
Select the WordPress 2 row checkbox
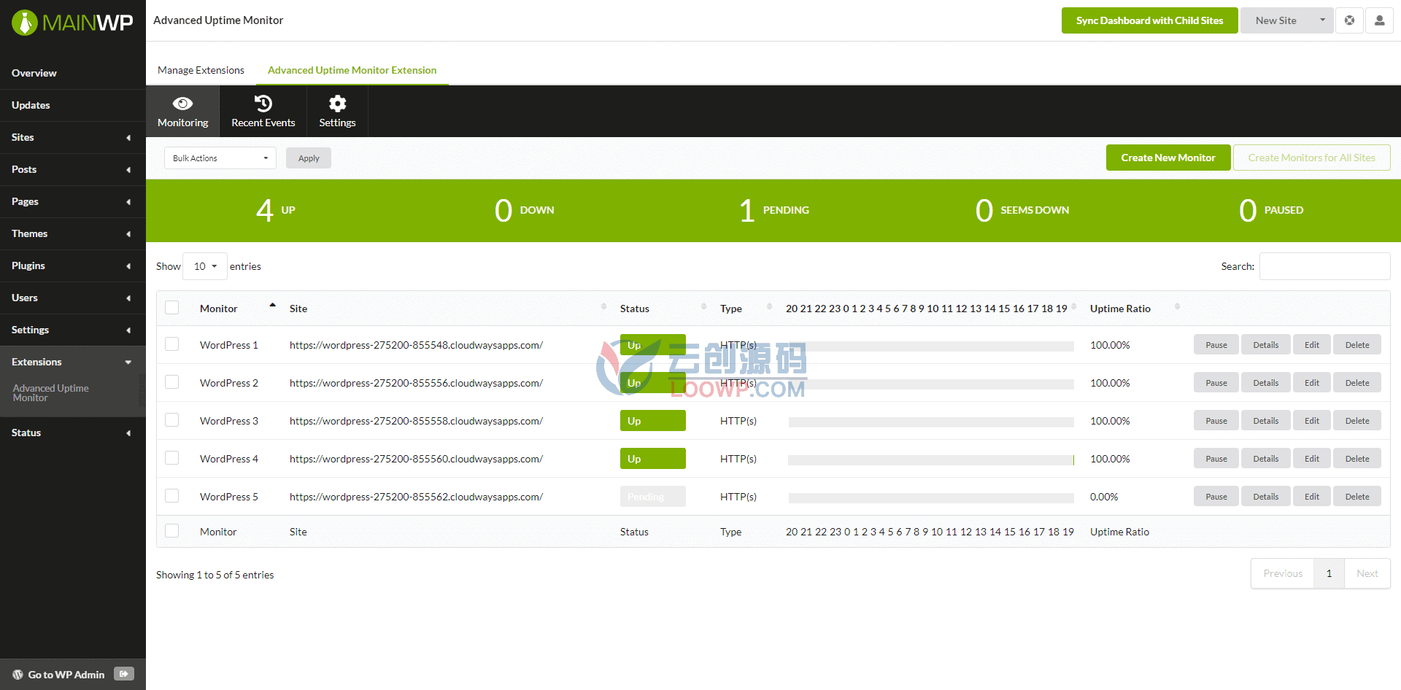[172, 382]
